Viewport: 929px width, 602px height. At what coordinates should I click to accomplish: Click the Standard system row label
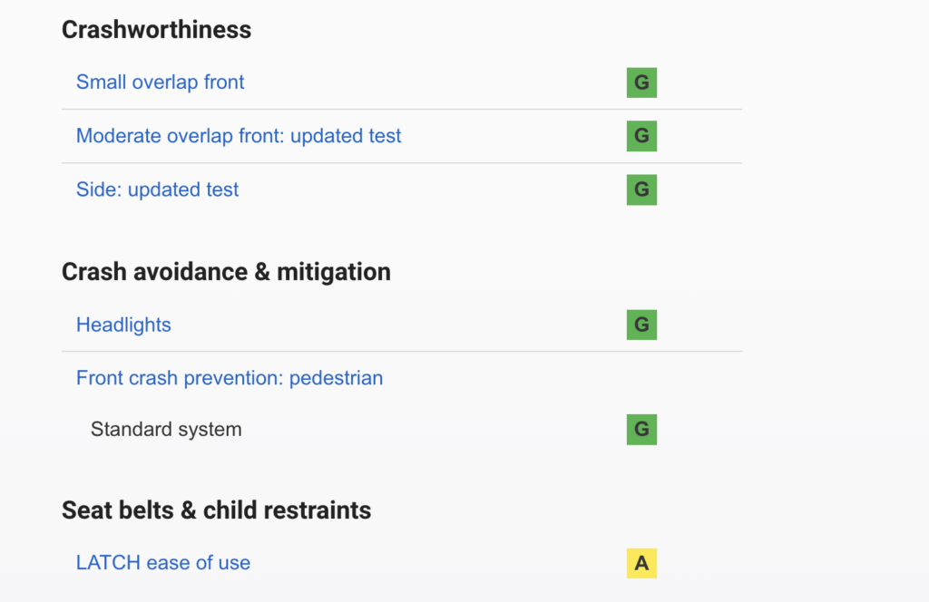pos(166,429)
